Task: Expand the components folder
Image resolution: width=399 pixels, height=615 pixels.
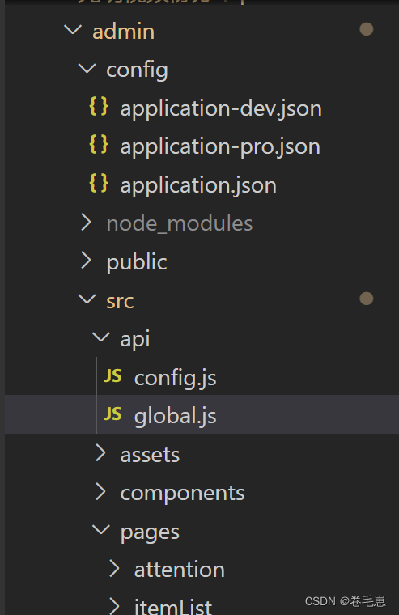Action: point(182,494)
